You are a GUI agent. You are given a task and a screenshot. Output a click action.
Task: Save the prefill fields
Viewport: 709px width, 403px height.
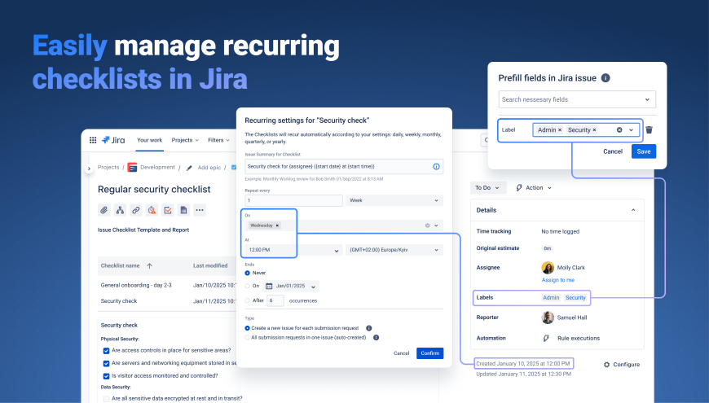(x=644, y=151)
